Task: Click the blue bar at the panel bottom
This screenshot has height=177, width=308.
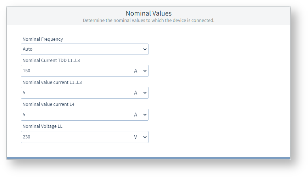Action: (149, 158)
